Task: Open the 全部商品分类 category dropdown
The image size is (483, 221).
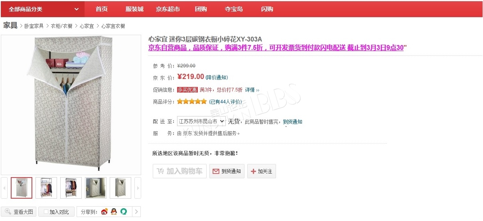Action: (43, 9)
